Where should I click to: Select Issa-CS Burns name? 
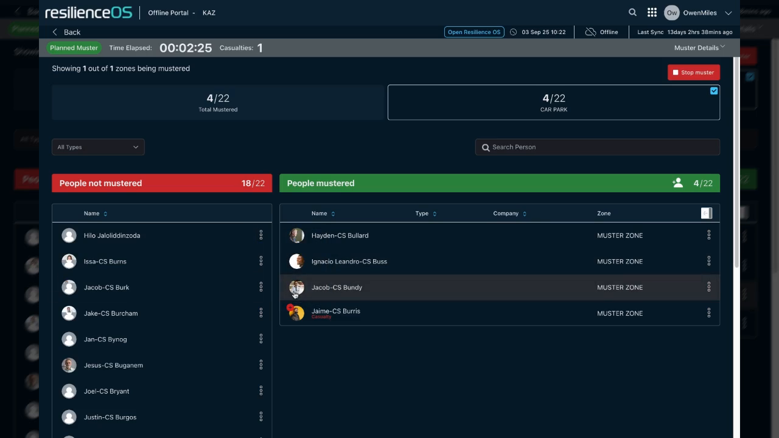pos(105,262)
